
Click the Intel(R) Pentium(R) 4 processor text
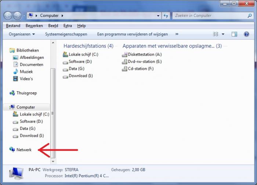point(87,176)
